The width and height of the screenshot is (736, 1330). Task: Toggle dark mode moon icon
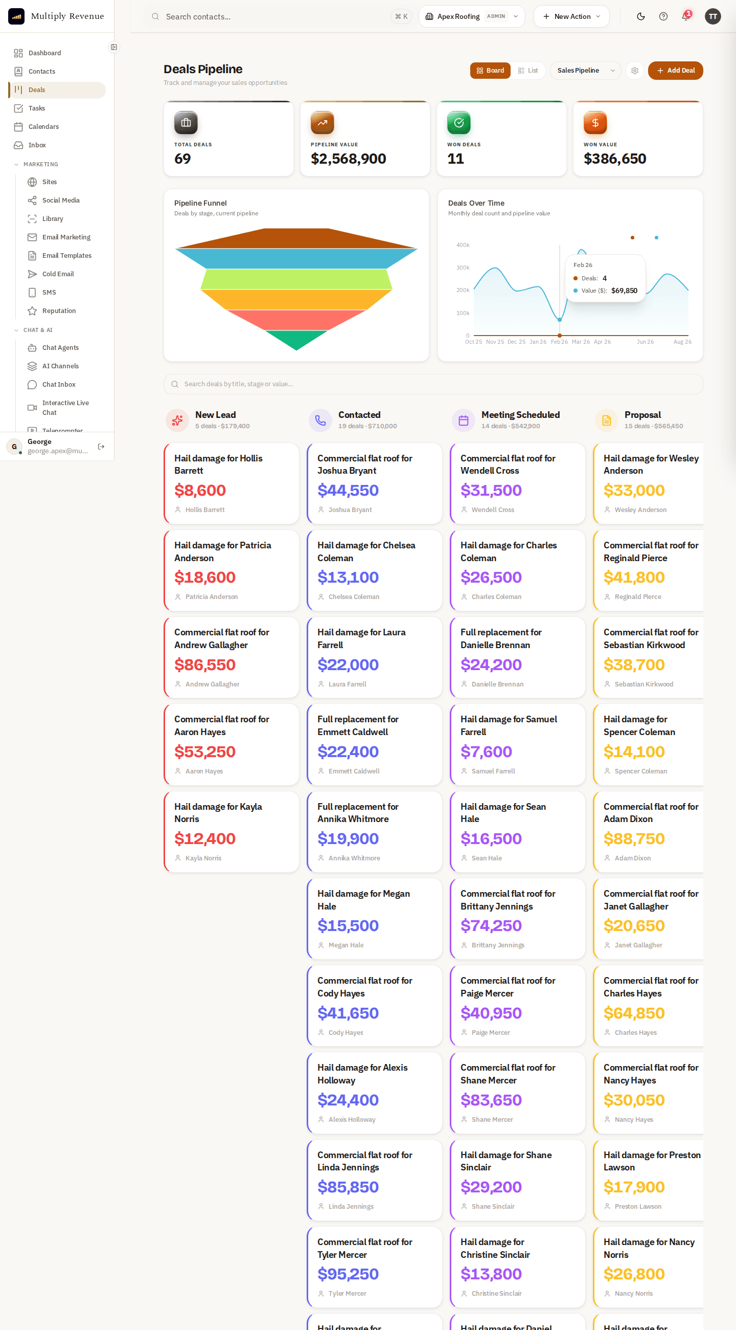point(640,16)
